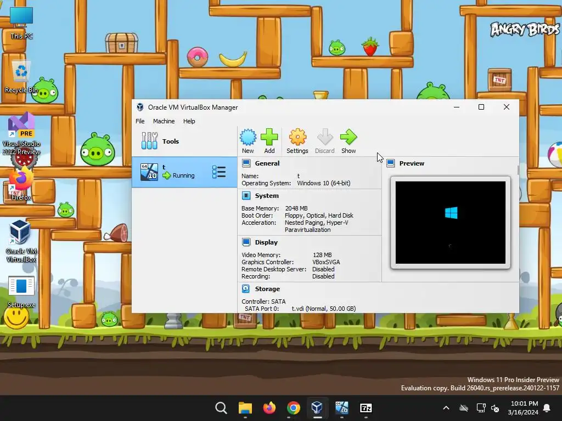Click the "Floppy, Optical, Hard Disk" boot order
Image resolution: width=562 pixels, height=421 pixels.
click(x=319, y=215)
